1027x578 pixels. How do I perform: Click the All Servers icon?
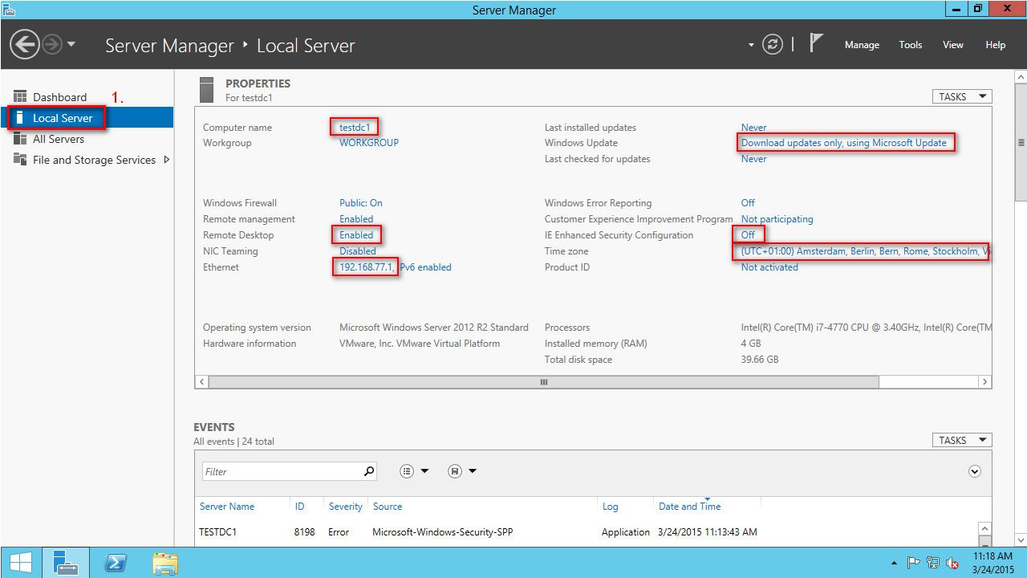pyautogui.click(x=20, y=139)
